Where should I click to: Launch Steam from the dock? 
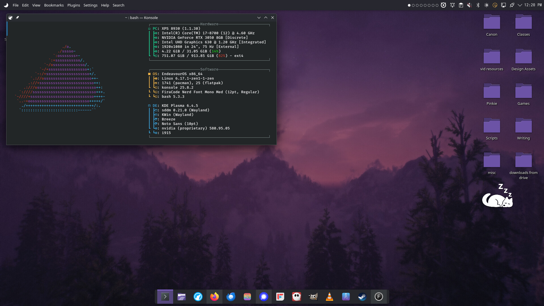tap(362, 297)
